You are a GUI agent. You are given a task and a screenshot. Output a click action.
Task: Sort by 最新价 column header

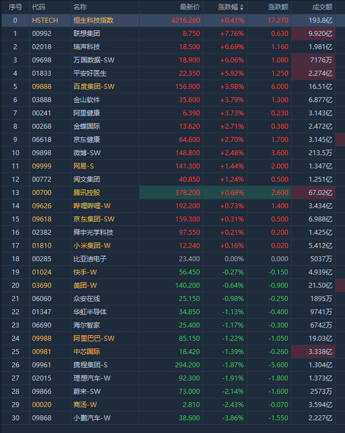click(x=190, y=7)
